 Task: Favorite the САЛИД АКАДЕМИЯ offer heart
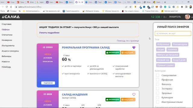pos(134,94)
